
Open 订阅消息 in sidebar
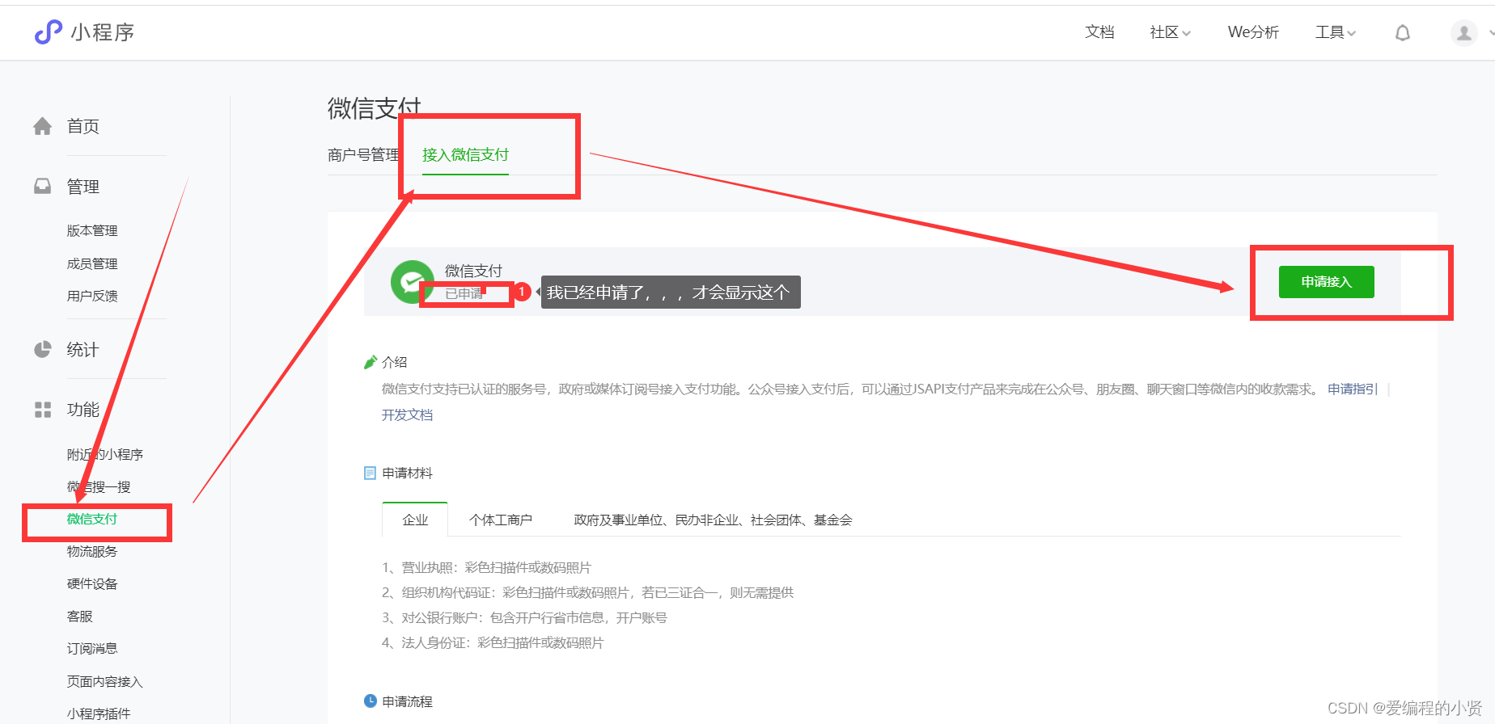point(92,648)
